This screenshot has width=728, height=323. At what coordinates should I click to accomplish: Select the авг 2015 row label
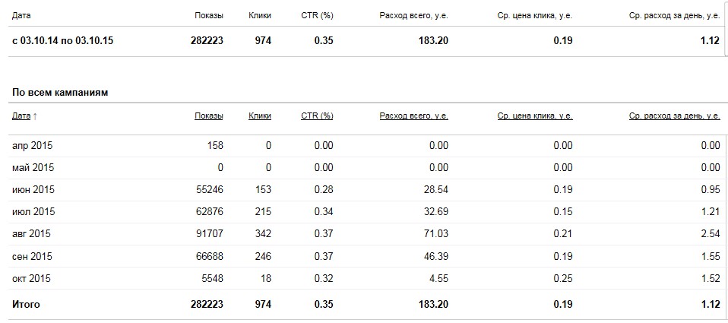pyautogui.click(x=32, y=233)
